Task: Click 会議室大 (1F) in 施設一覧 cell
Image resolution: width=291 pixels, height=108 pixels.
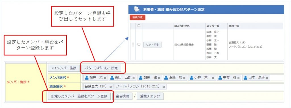Action: pyautogui.click(x=237, y=42)
